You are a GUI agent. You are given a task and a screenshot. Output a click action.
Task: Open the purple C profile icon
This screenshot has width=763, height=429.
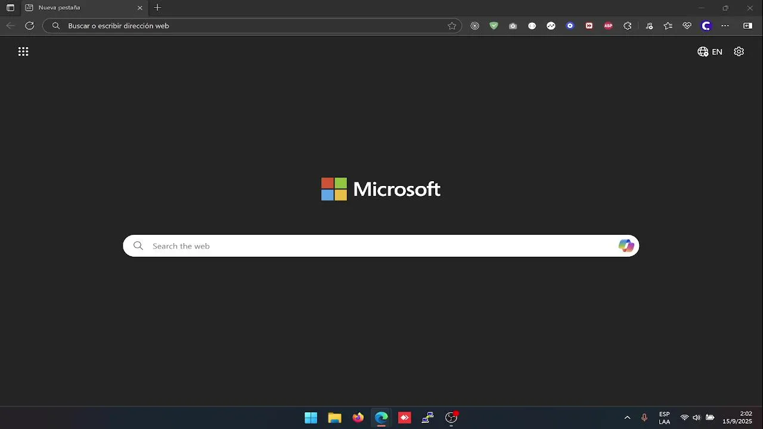(x=706, y=26)
